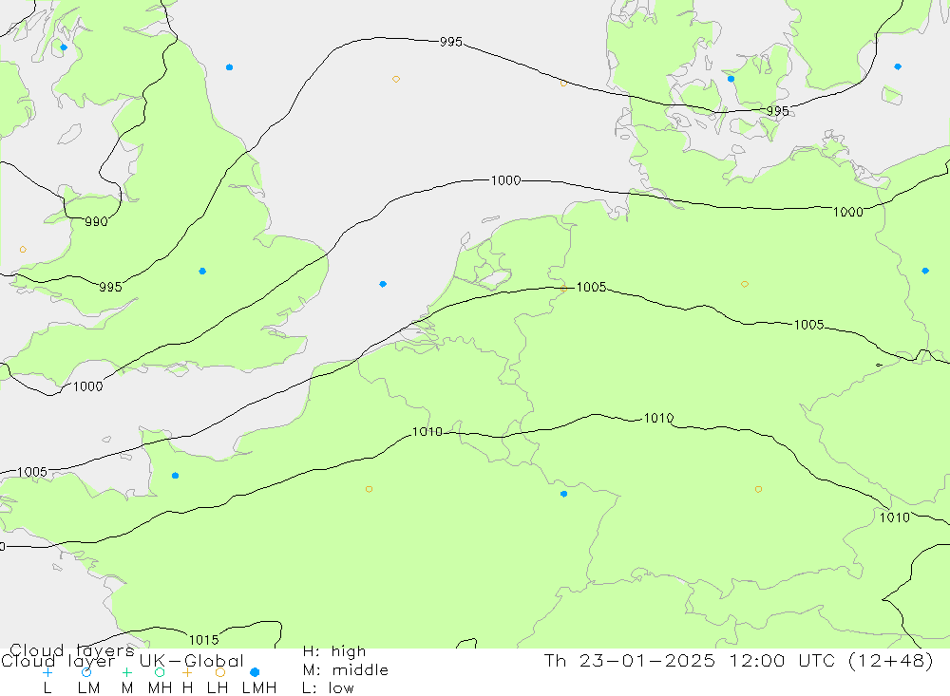Click the orange marker over Ireland
950x696 pixels.
[23, 250]
